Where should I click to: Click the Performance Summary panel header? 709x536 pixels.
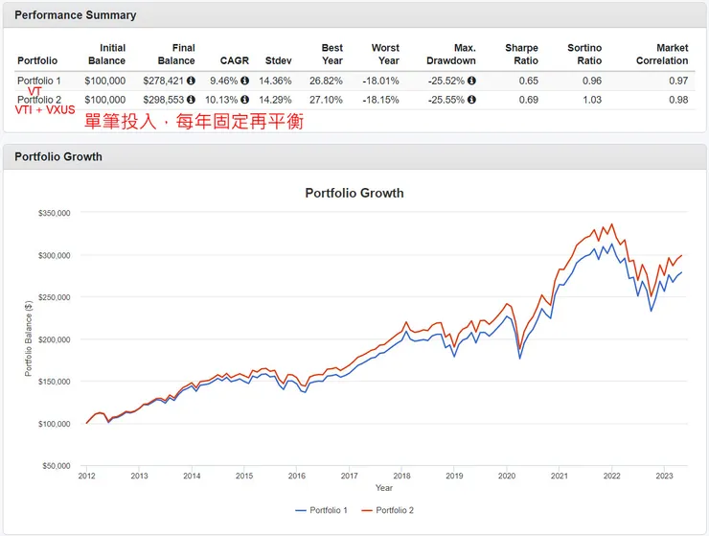(354, 15)
